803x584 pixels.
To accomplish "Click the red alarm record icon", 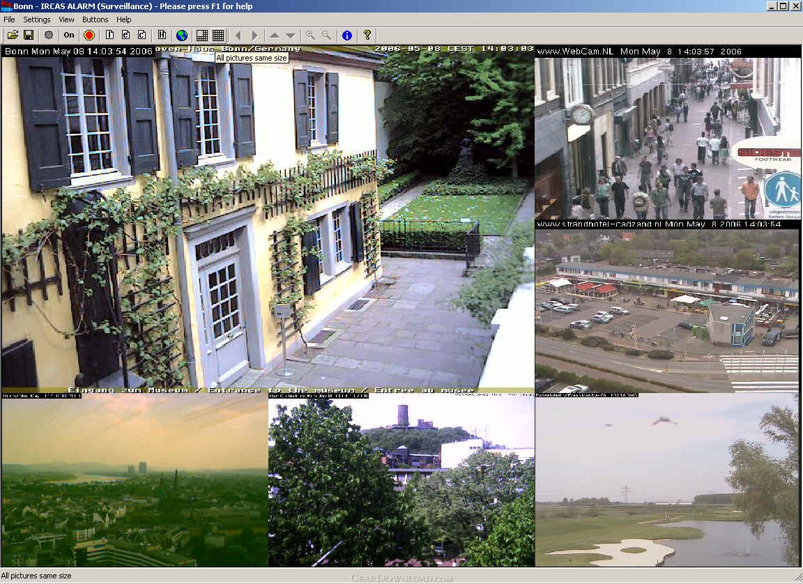I will click(x=89, y=35).
